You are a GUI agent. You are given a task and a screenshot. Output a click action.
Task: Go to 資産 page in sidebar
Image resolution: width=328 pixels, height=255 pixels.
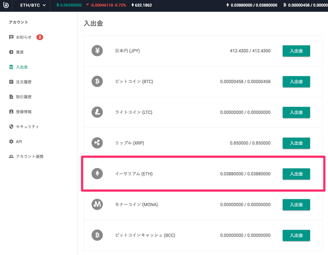coord(20,52)
